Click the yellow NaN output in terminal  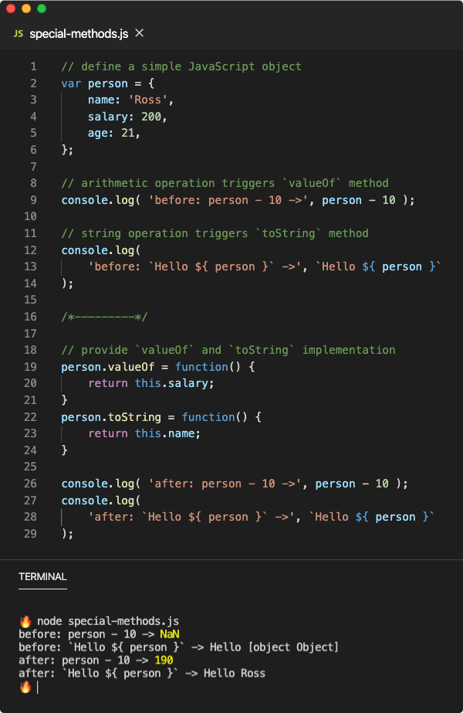[170, 634]
